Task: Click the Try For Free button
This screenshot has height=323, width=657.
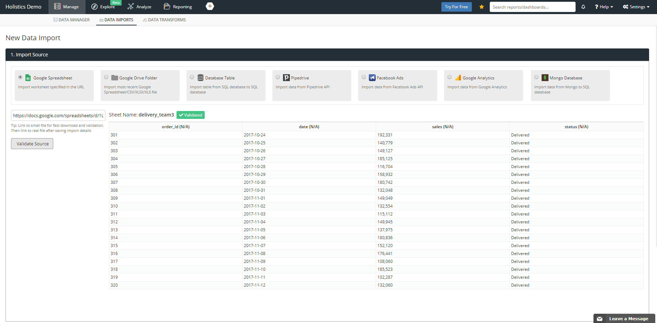Action: tap(456, 7)
